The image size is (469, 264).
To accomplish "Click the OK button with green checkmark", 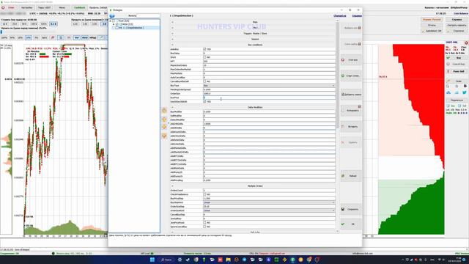I will pos(351,224).
